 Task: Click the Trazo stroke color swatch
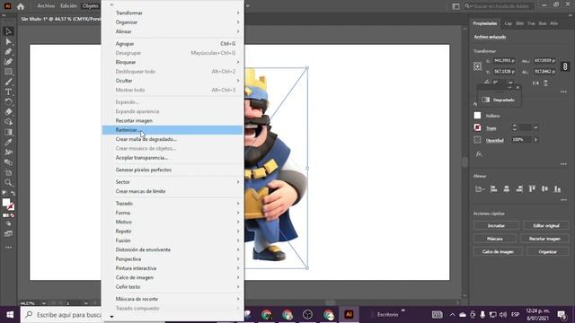click(477, 127)
